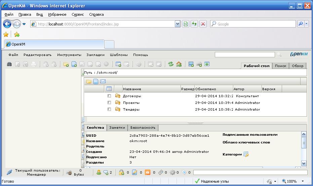
Task: Click the mail filter icon above file list
Action: pyautogui.click(x=103, y=81)
